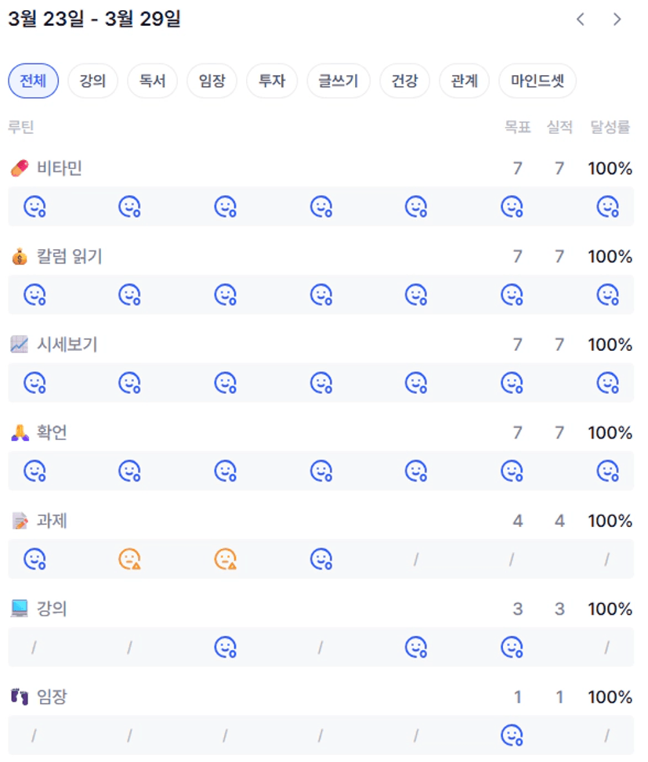Toggle last day check for 확언

(x=607, y=471)
